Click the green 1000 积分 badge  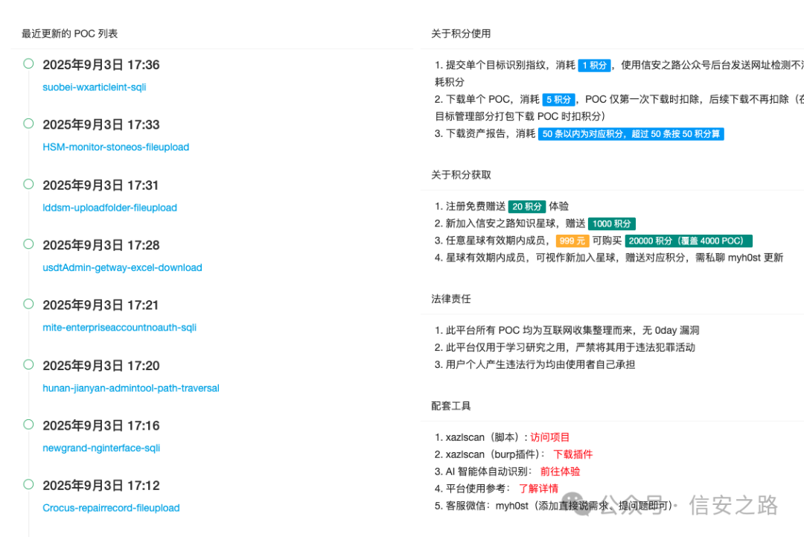click(x=612, y=223)
